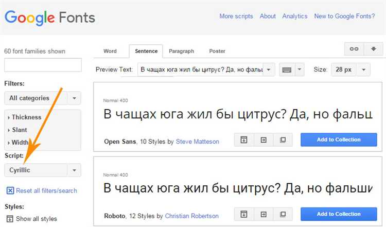Viewport: 386px width, 227px height.
Task: Select the Sentence tab
Action: (146, 51)
